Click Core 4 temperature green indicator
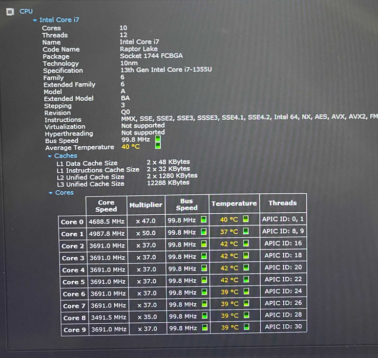The width and height of the screenshot is (378, 358). tap(246, 267)
